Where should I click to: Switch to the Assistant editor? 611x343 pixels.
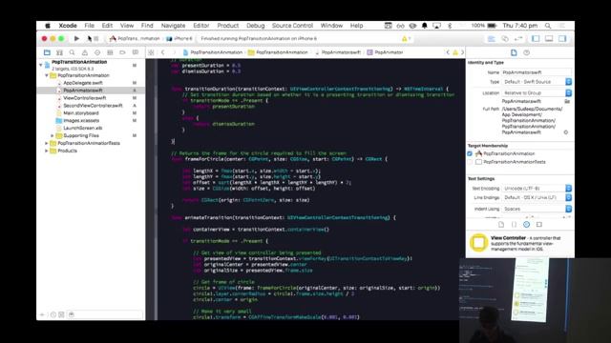click(505, 38)
